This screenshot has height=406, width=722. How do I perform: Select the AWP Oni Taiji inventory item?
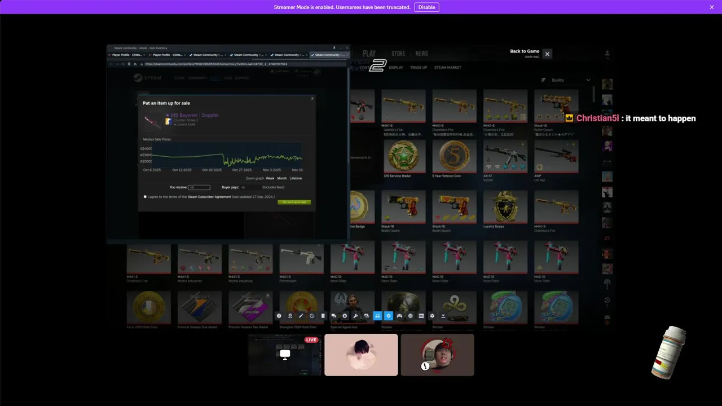(x=556, y=160)
